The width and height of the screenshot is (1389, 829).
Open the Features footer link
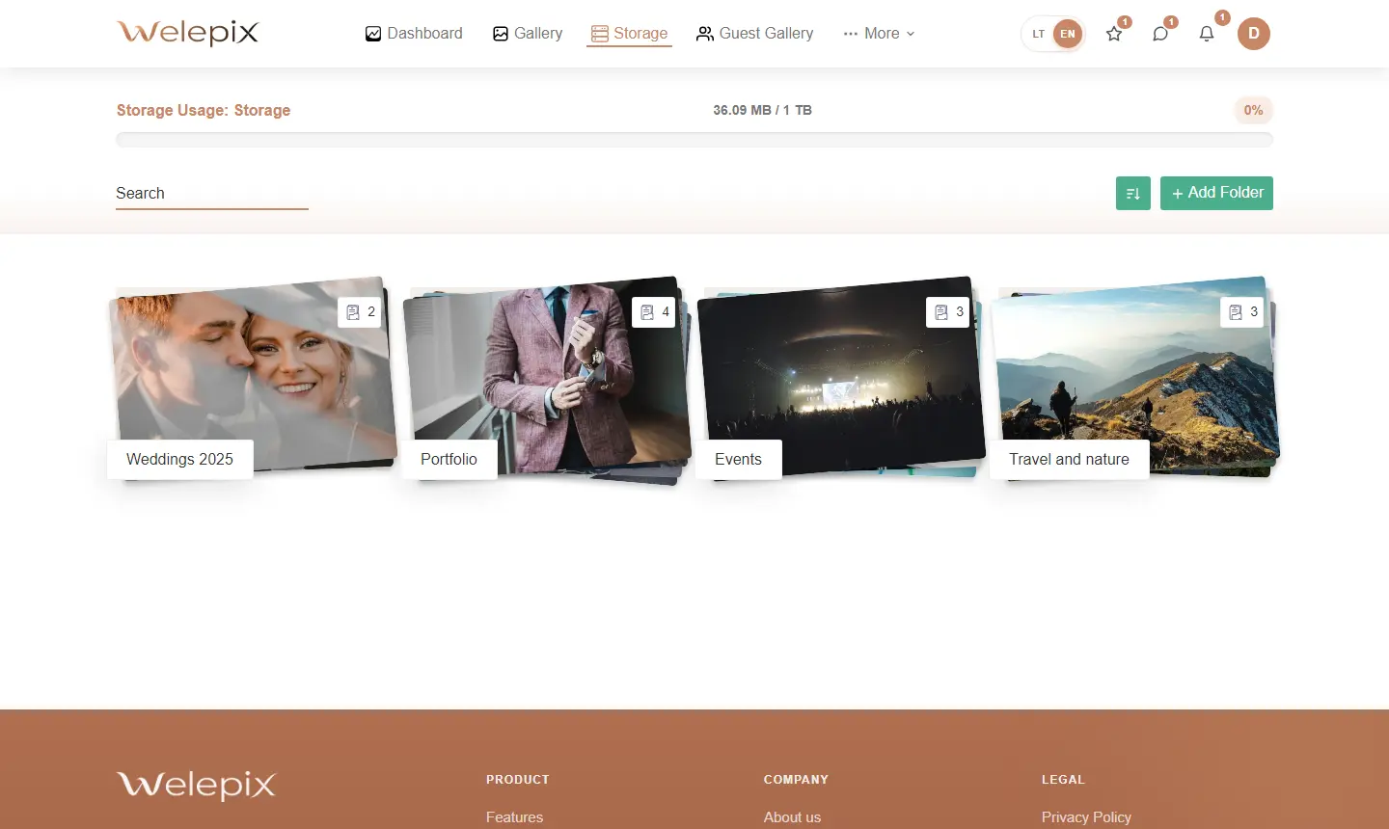[514, 817]
